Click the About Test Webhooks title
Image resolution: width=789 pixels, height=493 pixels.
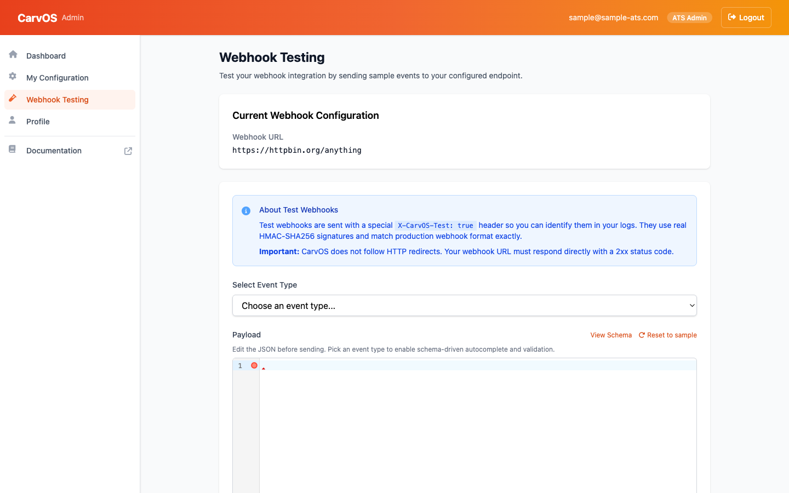tap(299, 210)
